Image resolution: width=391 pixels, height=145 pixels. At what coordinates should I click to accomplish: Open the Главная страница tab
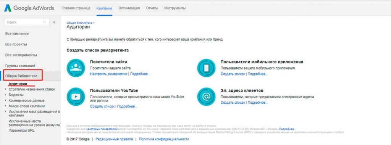click(x=76, y=8)
